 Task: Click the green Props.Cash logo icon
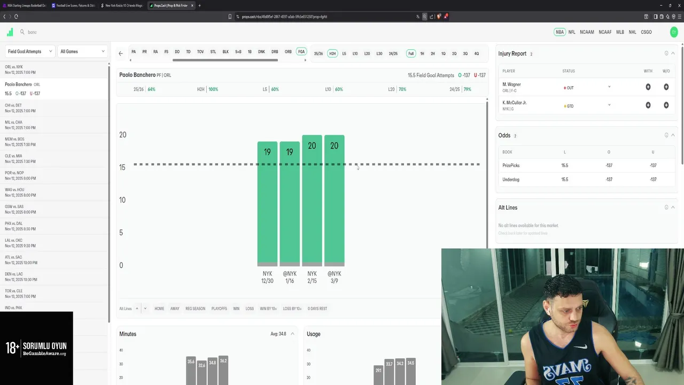(10, 32)
